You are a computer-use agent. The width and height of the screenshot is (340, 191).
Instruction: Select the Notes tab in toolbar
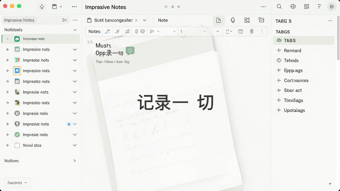[94, 32]
